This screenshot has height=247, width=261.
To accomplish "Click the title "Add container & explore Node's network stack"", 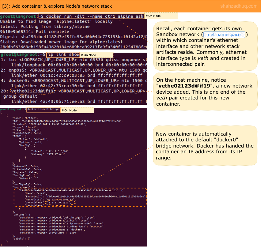I will tap(62, 6).
